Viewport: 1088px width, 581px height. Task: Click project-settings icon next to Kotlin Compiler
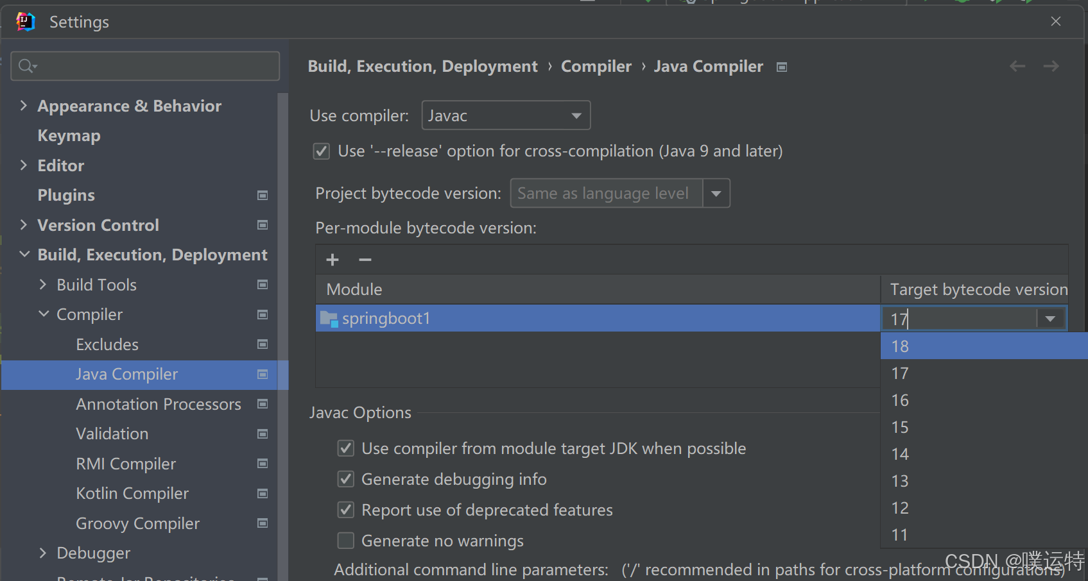coord(263,494)
